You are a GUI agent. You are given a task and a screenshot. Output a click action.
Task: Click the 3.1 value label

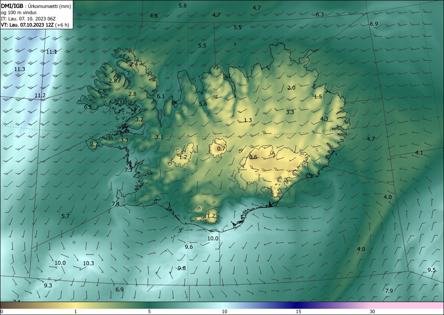(x=159, y=137)
